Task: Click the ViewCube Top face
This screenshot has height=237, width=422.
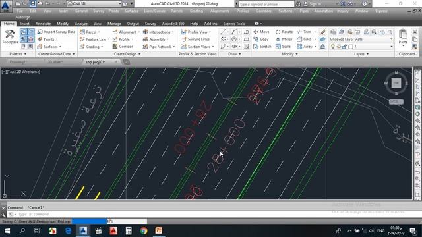Action: tap(396, 83)
